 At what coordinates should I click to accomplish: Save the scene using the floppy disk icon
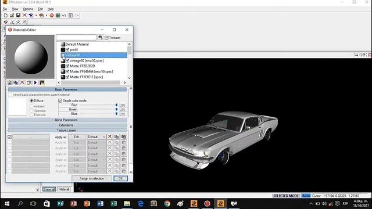click(18, 16)
